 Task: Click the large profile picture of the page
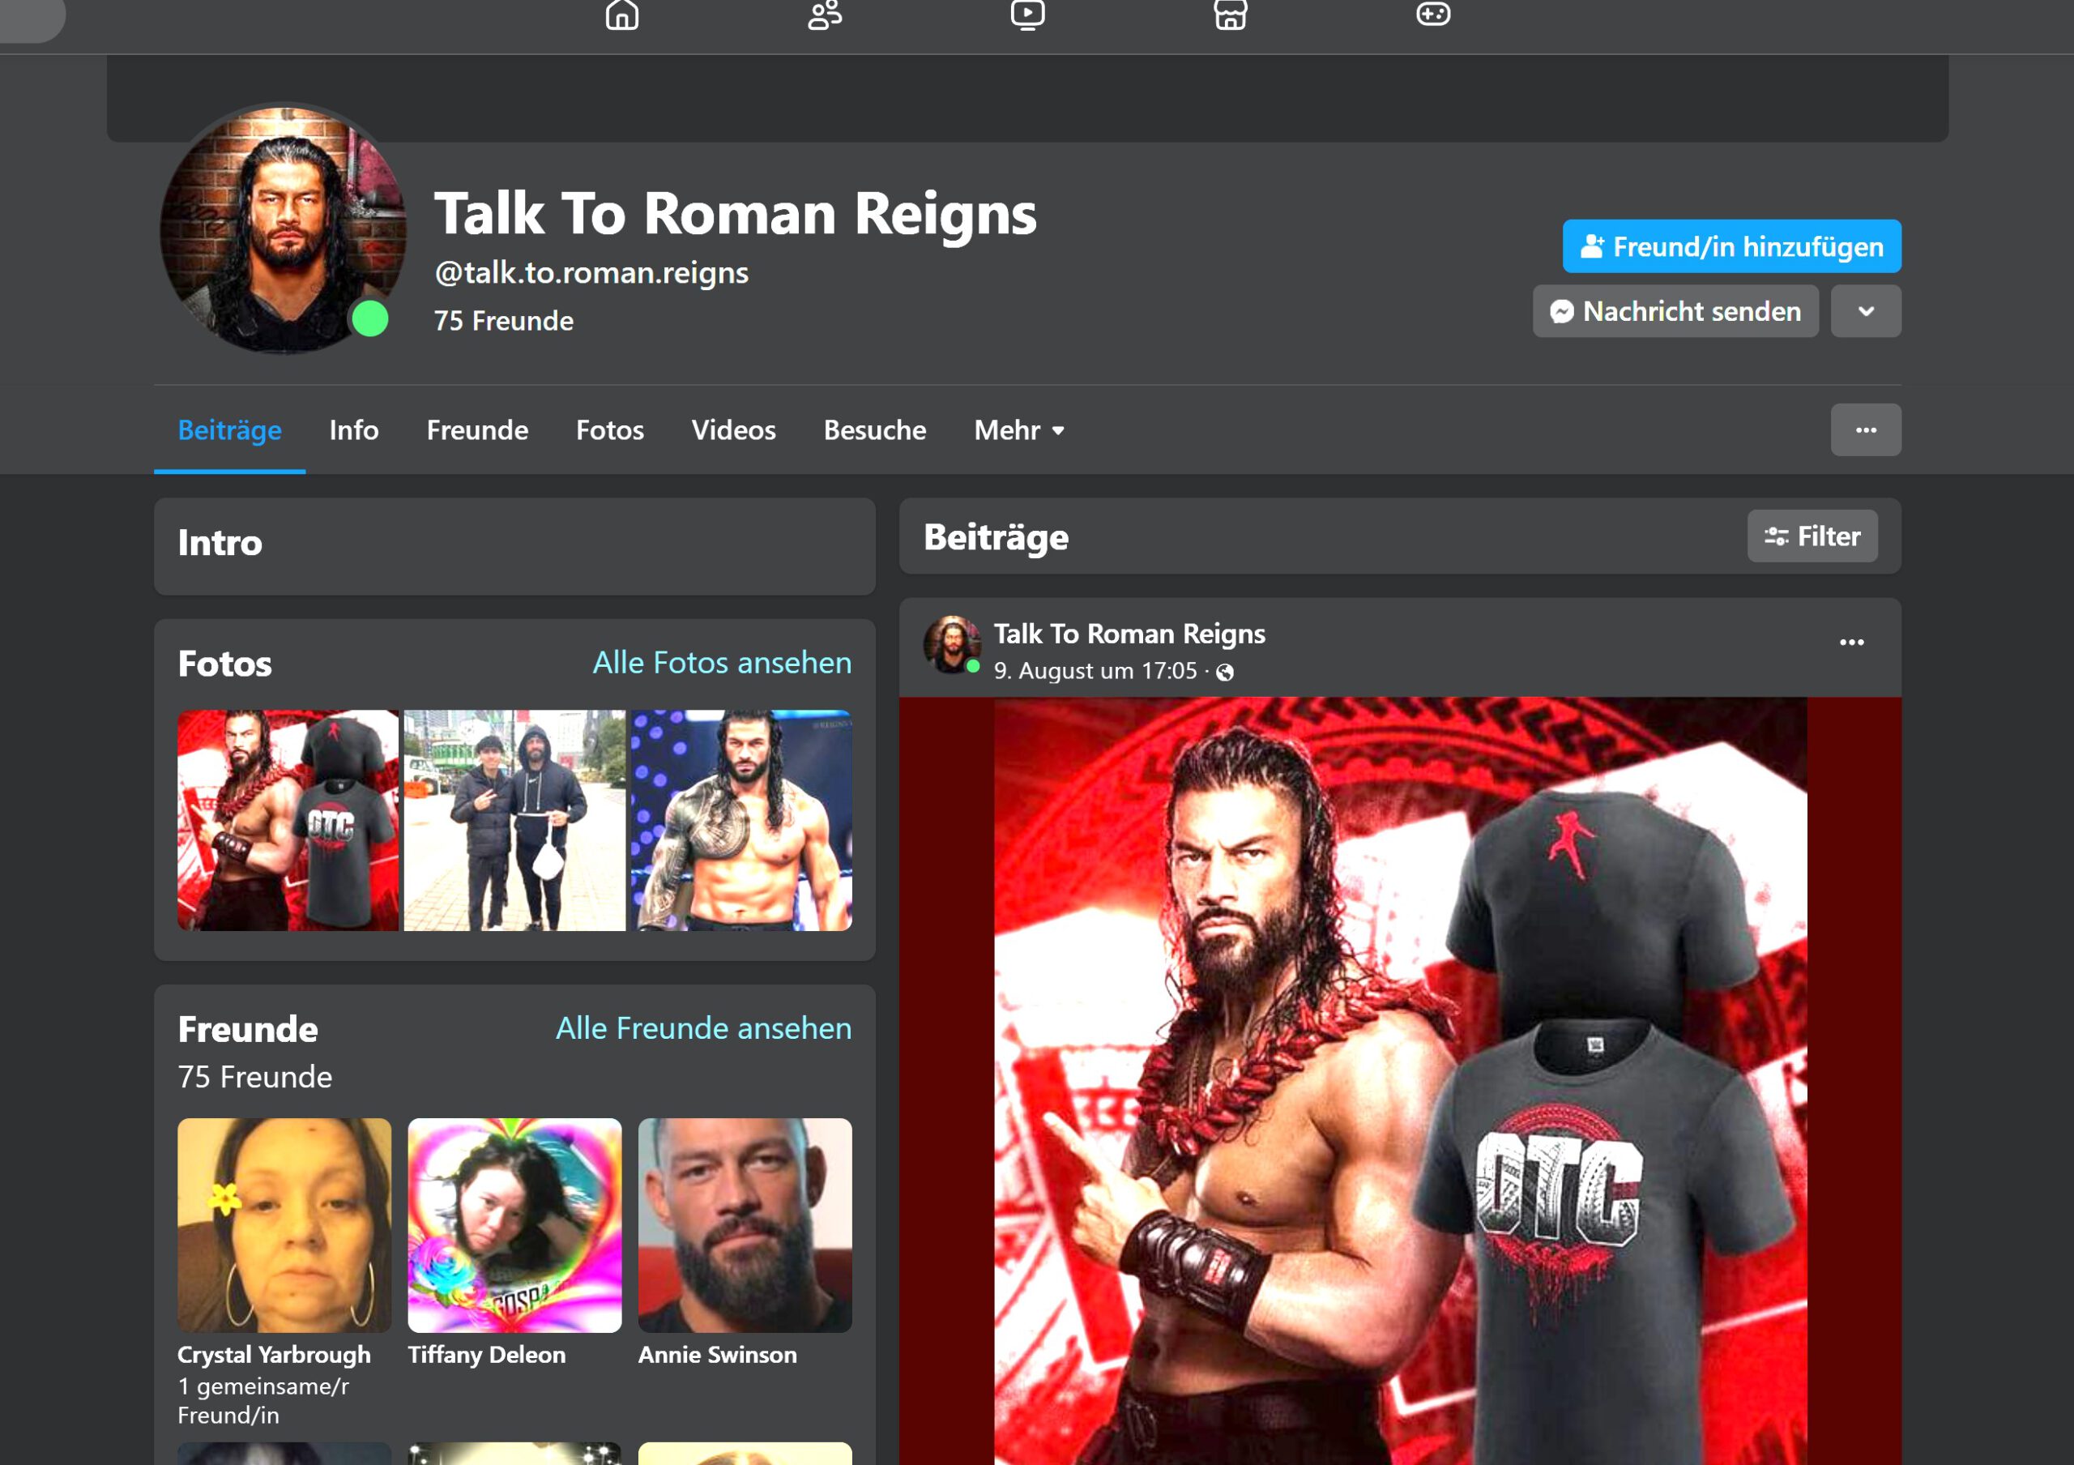pos(284,229)
